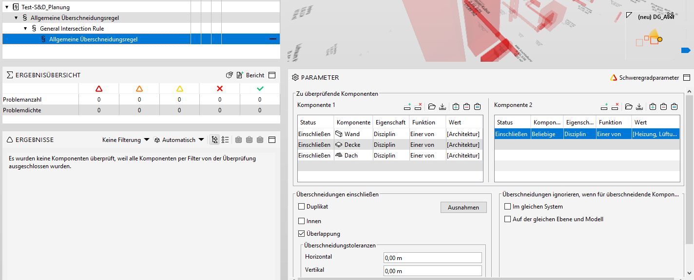Click the checked components icon in Ergebnisübersicht
Viewport: 694px width, 280px height.
point(230,75)
